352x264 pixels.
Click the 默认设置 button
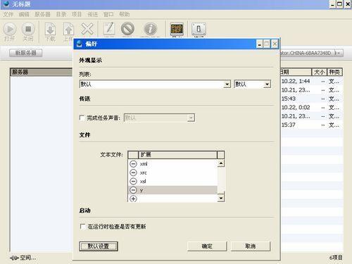[x=99, y=246]
